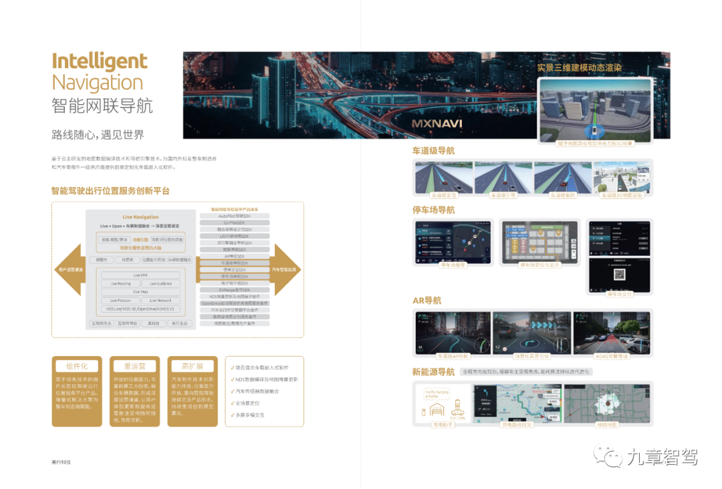
Task: Select the 智能驾驶出行位置服务创新平台 heading
Action: pyautogui.click(x=110, y=191)
